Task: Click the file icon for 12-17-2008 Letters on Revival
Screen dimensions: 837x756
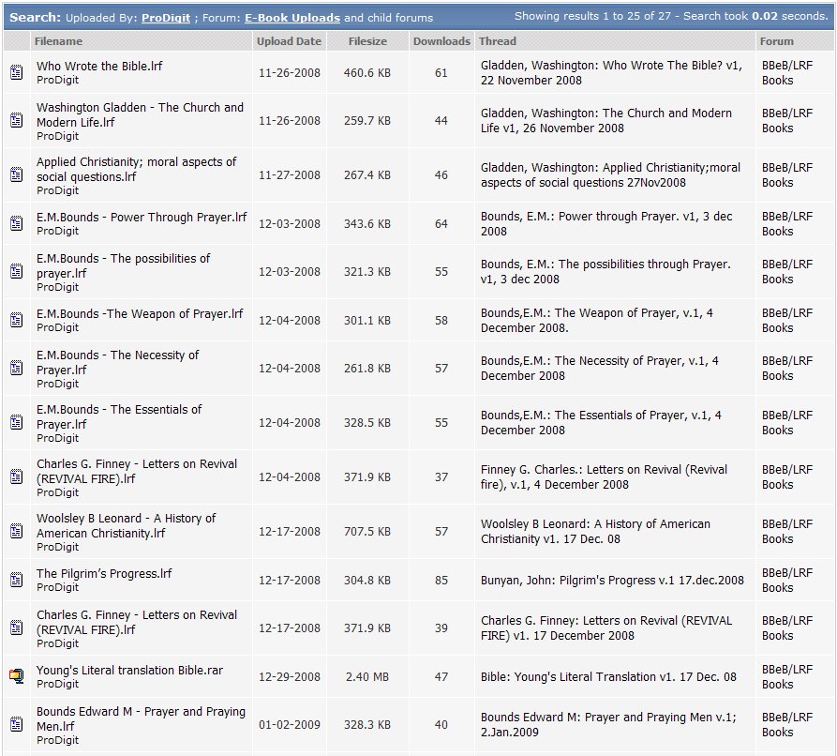Action: 17,627
